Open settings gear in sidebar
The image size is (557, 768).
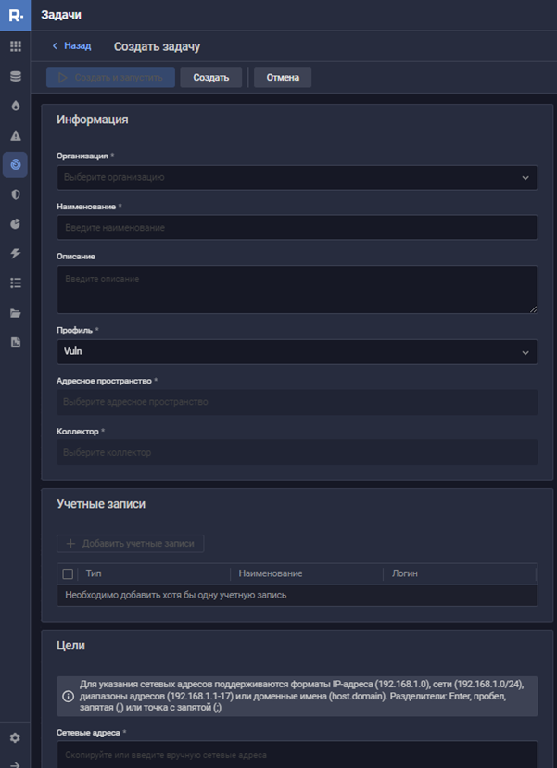15,738
